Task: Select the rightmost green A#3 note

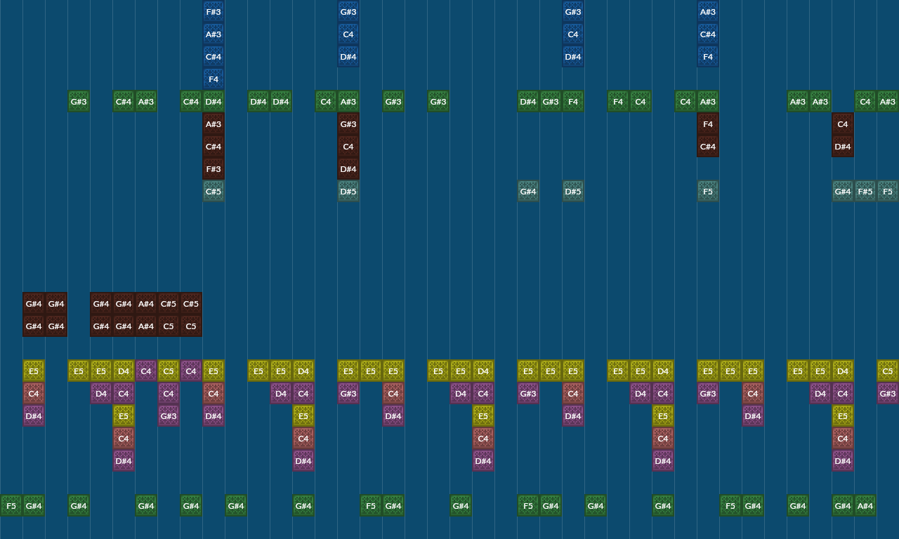Action: (x=888, y=102)
